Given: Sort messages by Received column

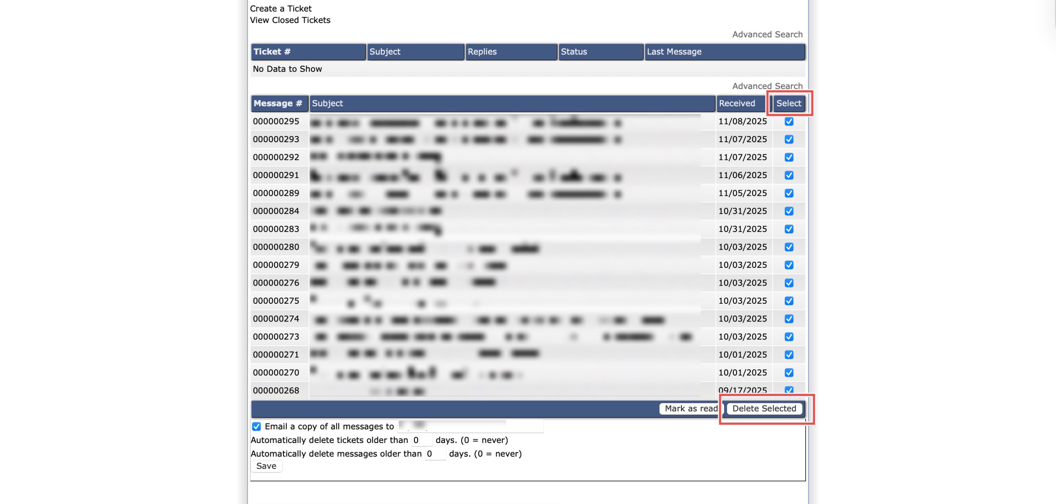Looking at the screenshot, I should click(x=737, y=103).
